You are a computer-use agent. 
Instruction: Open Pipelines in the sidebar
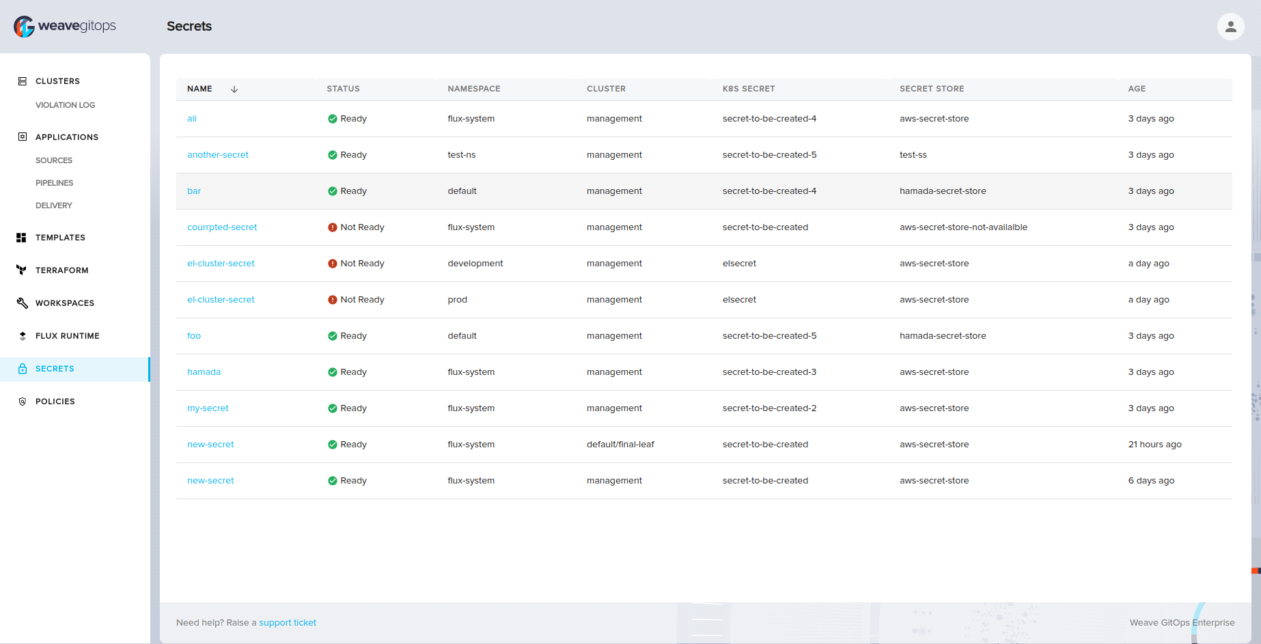click(x=54, y=183)
